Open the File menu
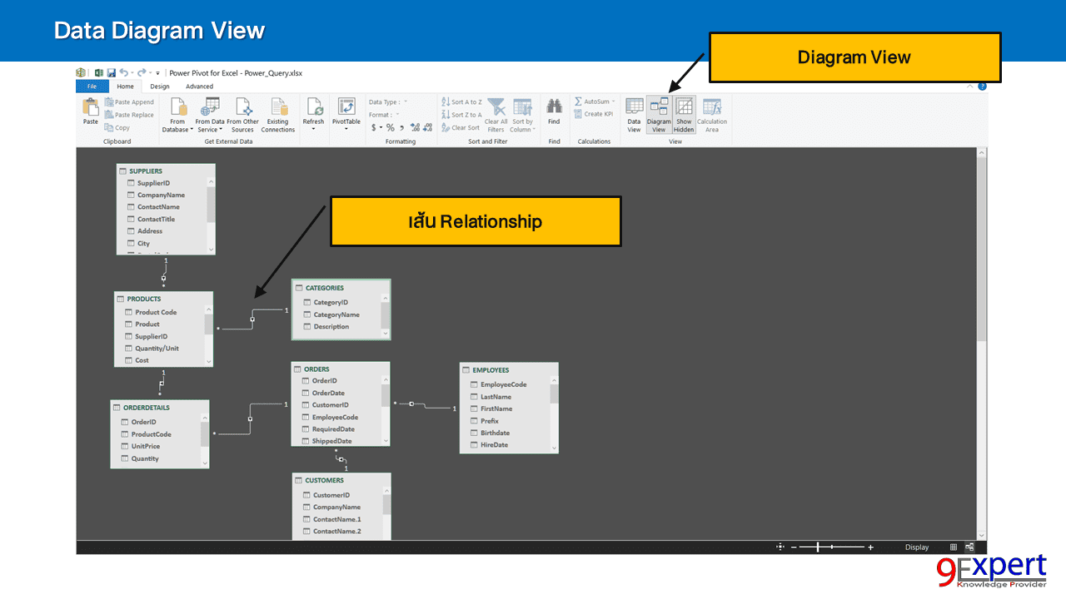 coord(92,86)
